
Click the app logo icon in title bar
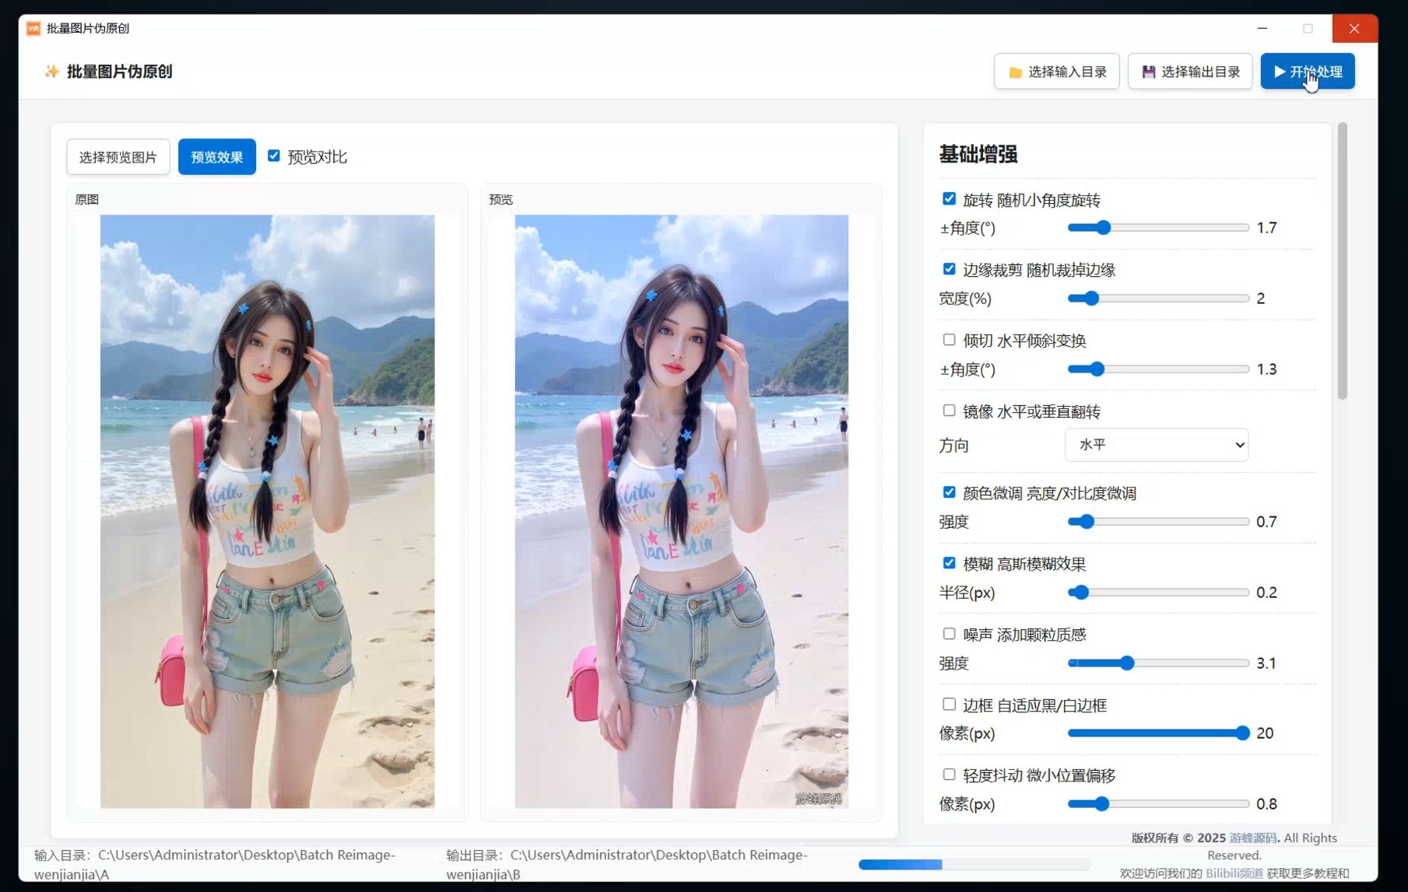pyautogui.click(x=33, y=28)
